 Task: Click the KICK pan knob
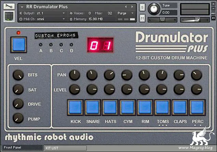(74, 75)
